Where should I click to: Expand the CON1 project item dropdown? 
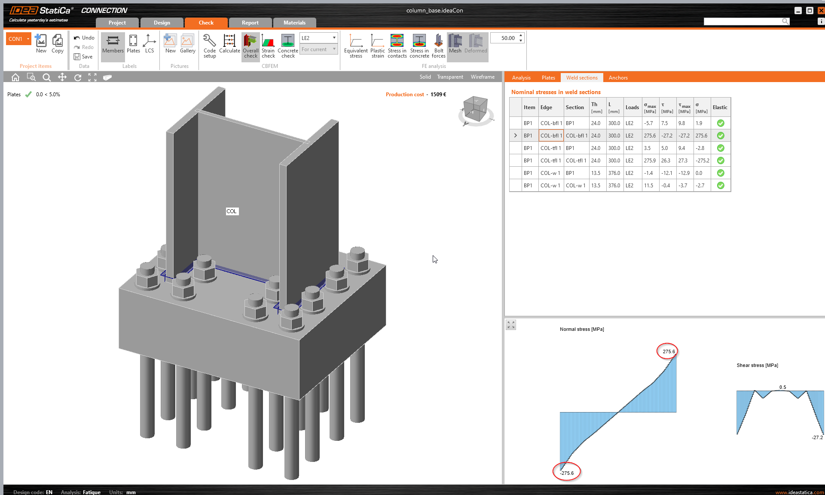[x=28, y=39]
